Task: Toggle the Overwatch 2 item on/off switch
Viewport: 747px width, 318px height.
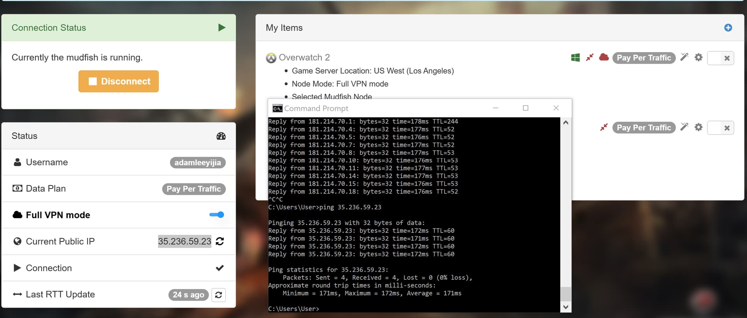Action: click(721, 58)
